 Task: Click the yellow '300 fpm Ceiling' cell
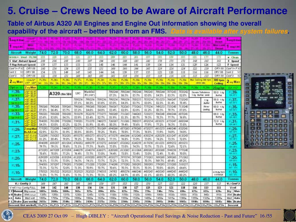[219, 82]
